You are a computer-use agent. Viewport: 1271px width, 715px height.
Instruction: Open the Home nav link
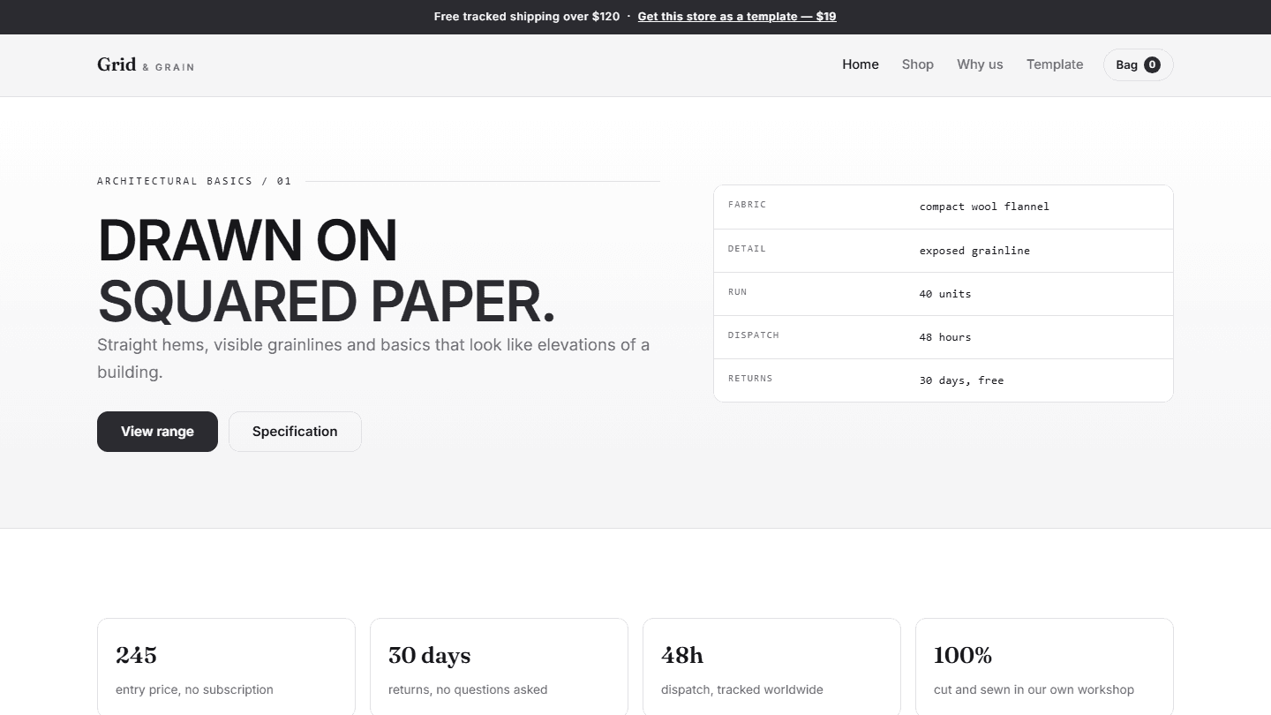point(861,64)
